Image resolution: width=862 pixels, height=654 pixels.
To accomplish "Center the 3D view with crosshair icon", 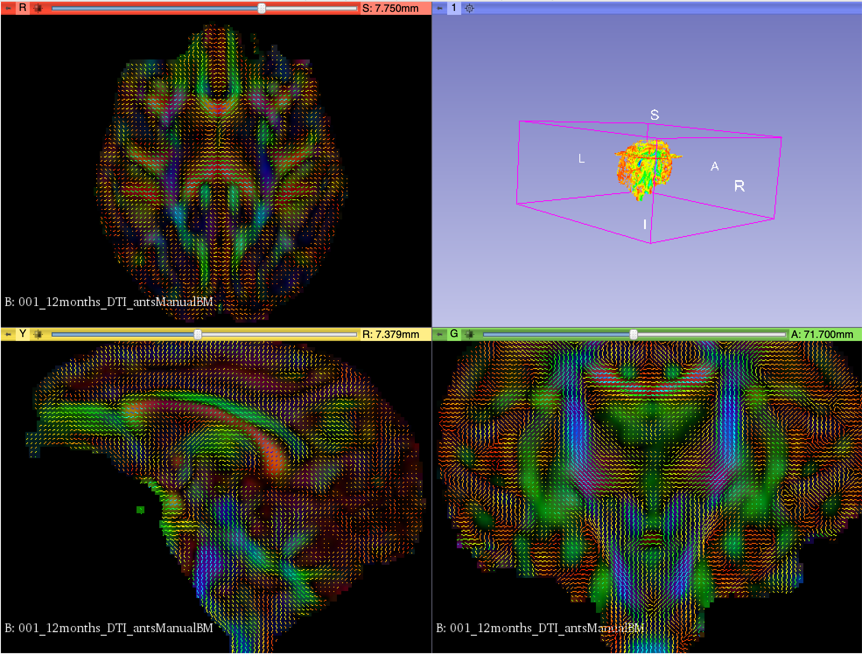I will click(470, 8).
